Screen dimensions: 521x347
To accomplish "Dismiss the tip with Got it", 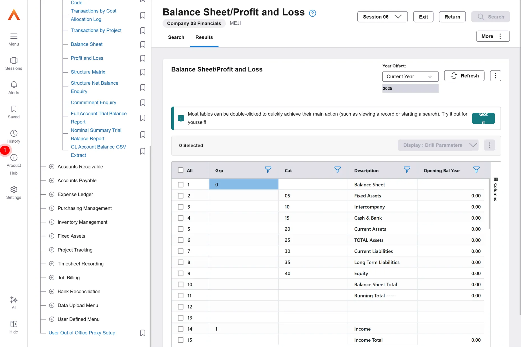I will [x=483, y=118].
